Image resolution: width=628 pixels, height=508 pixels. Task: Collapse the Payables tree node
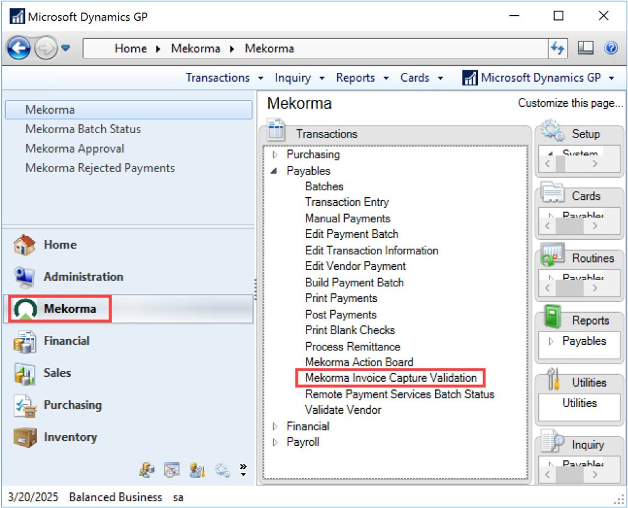[x=274, y=171]
